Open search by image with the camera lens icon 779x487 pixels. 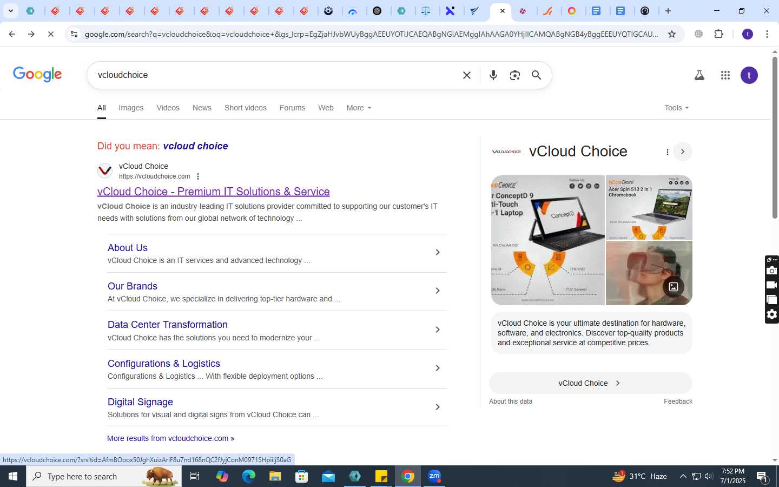(514, 75)
